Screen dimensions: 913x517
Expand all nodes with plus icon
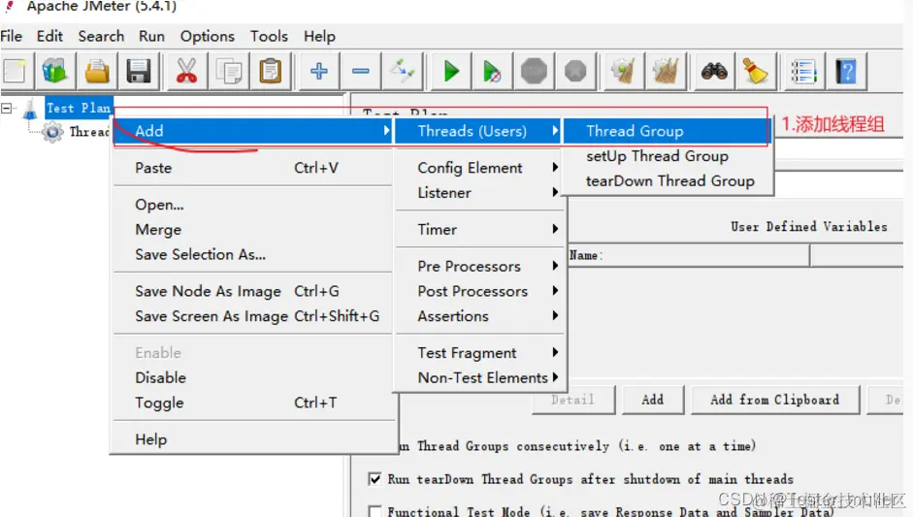318,71
